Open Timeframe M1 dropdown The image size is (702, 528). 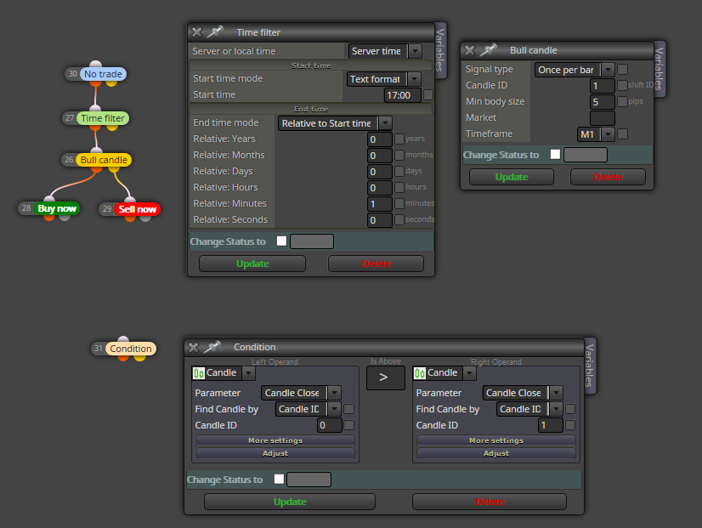[x=608, y=134]
